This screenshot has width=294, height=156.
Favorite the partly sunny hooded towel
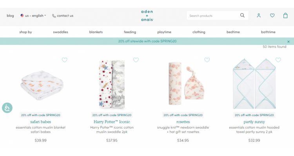[x=278, y=60]
